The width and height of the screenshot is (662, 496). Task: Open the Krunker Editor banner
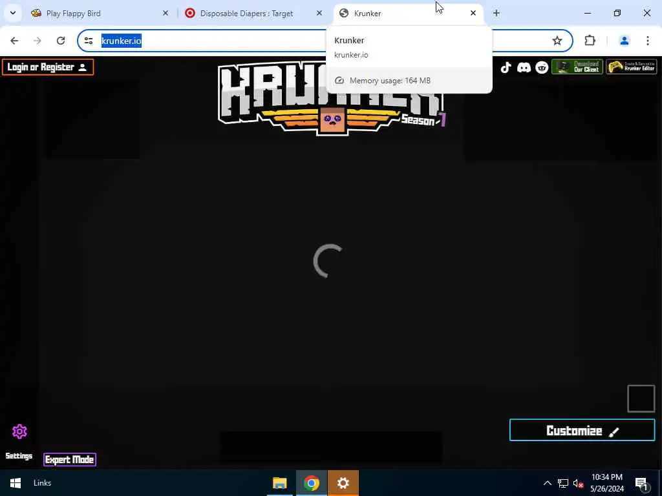click(x=632, y=67)
